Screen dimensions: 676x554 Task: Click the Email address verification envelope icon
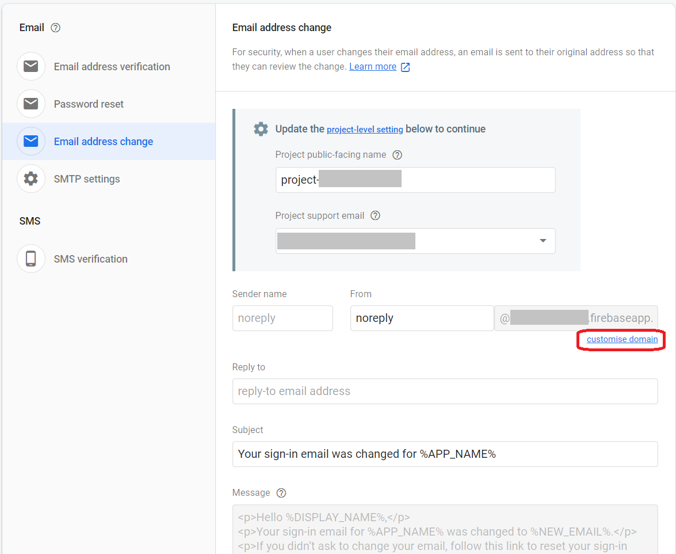(31, 67)
